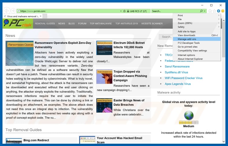228x146 pixels.
Task: Click scrollbar up arrow
Action: point(223,21)
